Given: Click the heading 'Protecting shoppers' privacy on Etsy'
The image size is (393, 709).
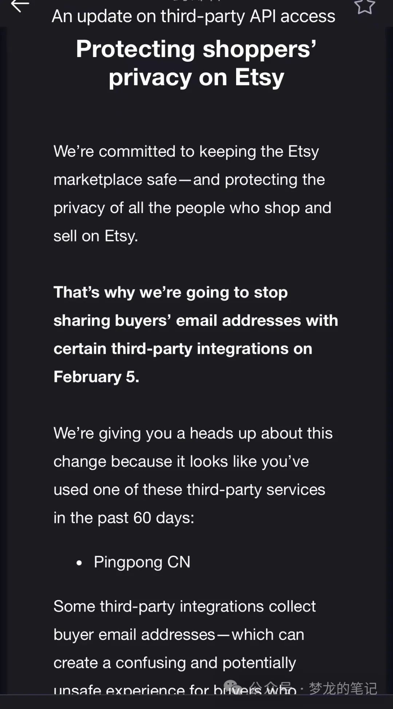Looking at the screenshot, I should coord(196,62).
